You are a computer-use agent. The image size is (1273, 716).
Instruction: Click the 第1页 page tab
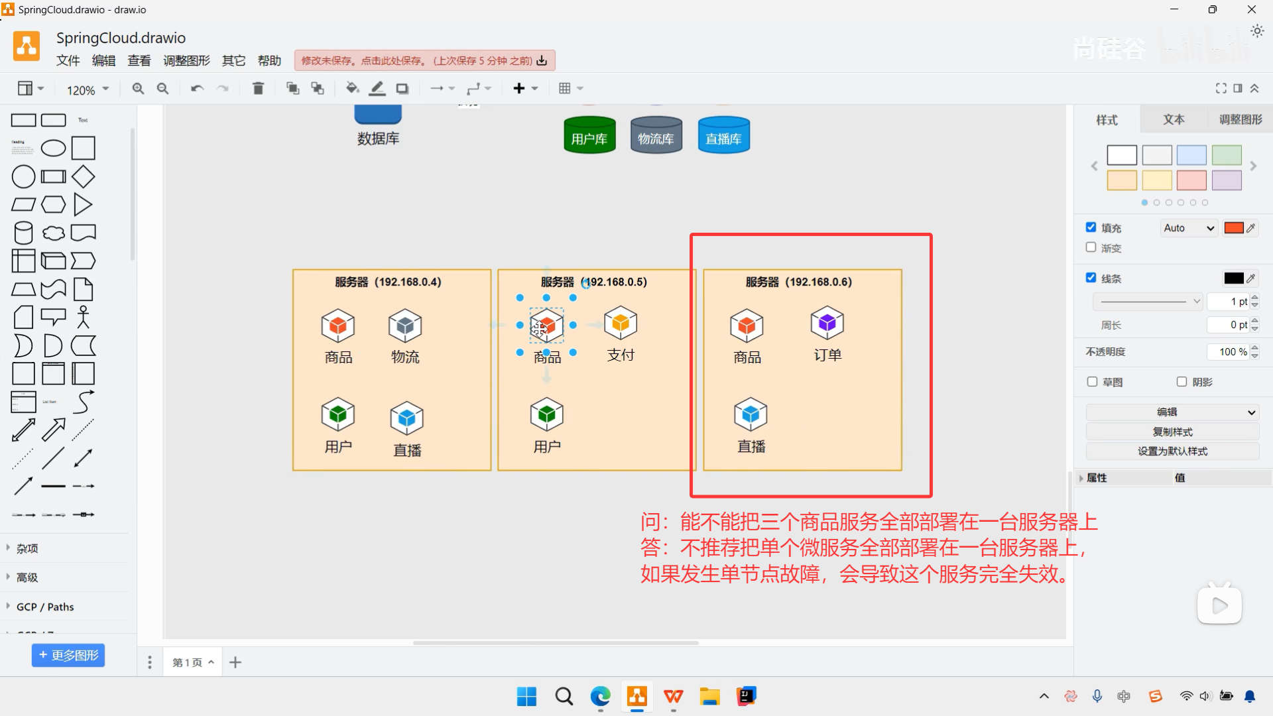(186, 661)
